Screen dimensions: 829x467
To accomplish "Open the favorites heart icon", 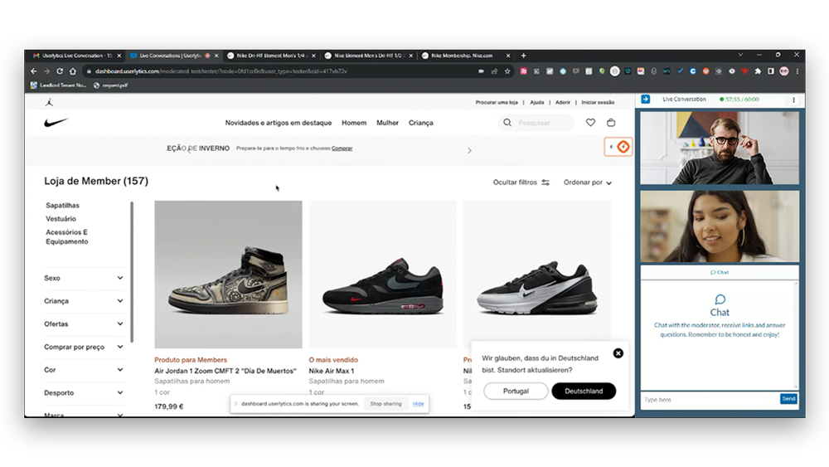I will (590, 123).
